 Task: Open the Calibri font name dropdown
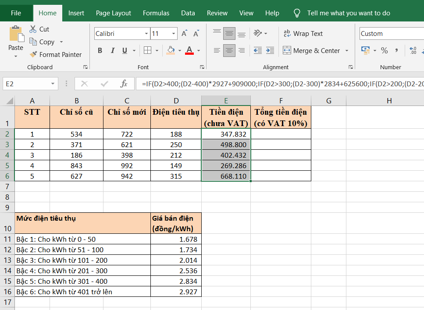coord(146,34)
